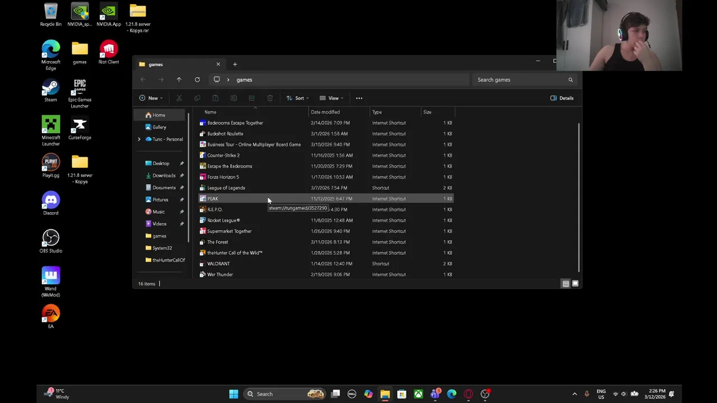Viewport: 717px width, 403px height.
Task: Unpin Desktop from quick access using its pin
Action: (181, 163)
